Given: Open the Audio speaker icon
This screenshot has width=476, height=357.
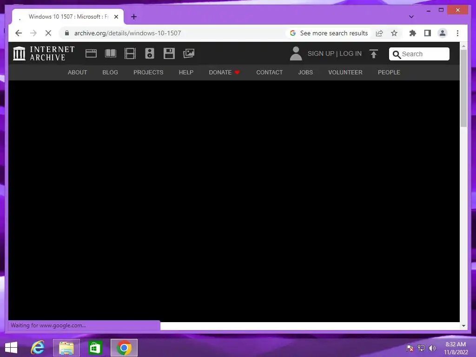Looking at the screenshot, I should point(149,53).
